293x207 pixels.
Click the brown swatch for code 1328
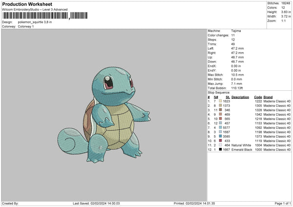coord(221,110)
